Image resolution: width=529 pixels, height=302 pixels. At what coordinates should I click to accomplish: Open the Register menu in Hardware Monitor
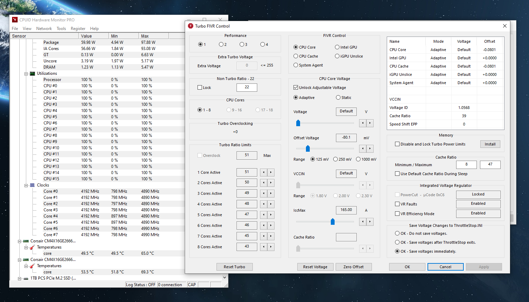coord(78,29)
